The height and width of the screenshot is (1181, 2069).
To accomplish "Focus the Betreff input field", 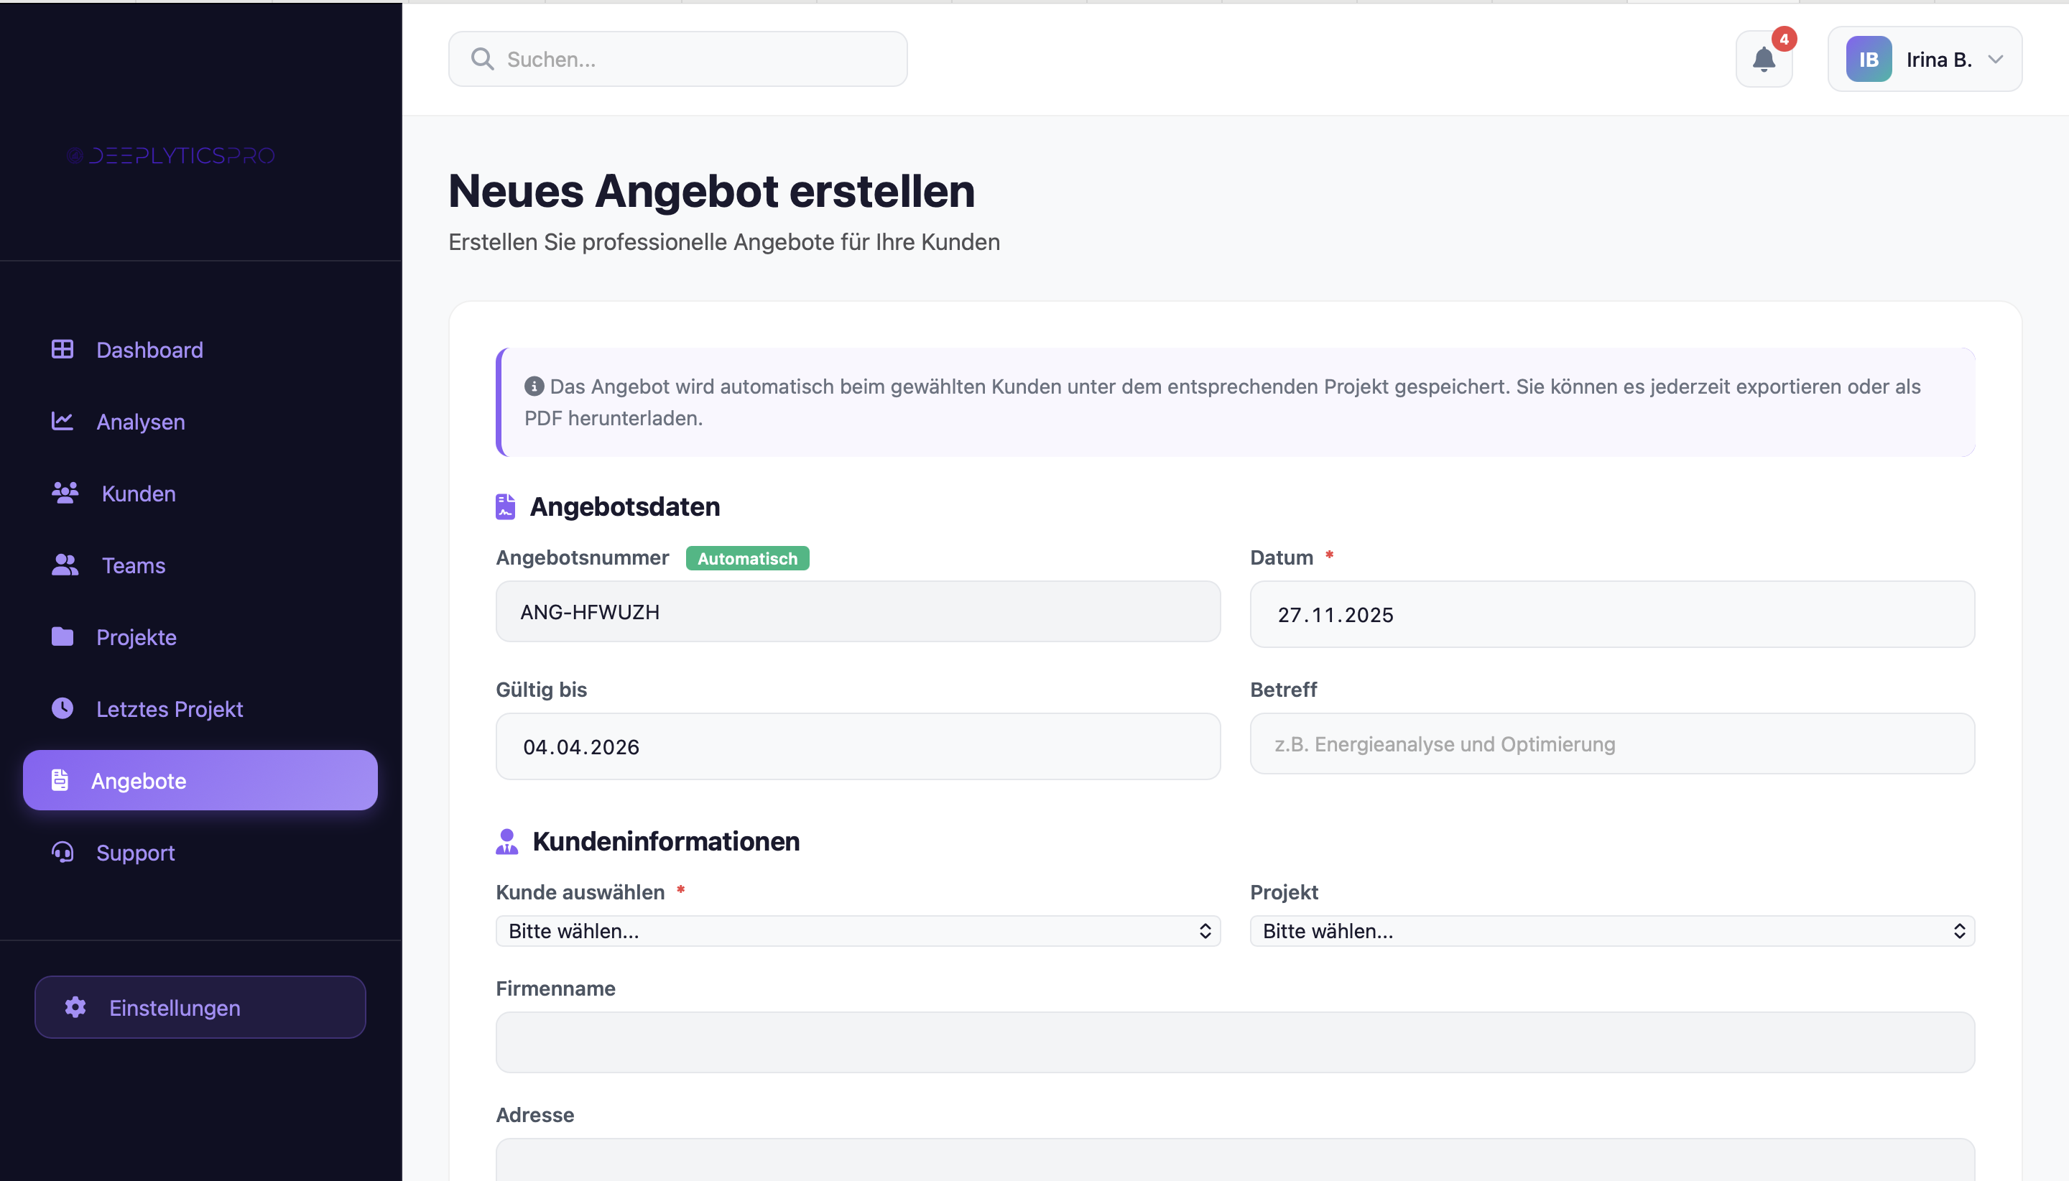I will click(x=1612, y=744).
